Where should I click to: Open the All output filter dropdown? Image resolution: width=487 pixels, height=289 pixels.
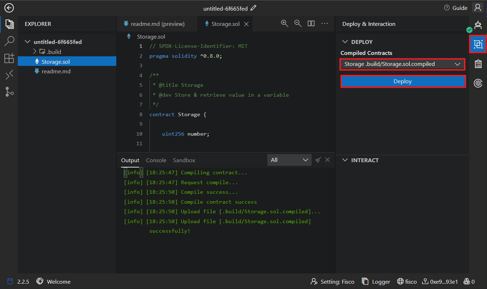click(x=289, y=160)
